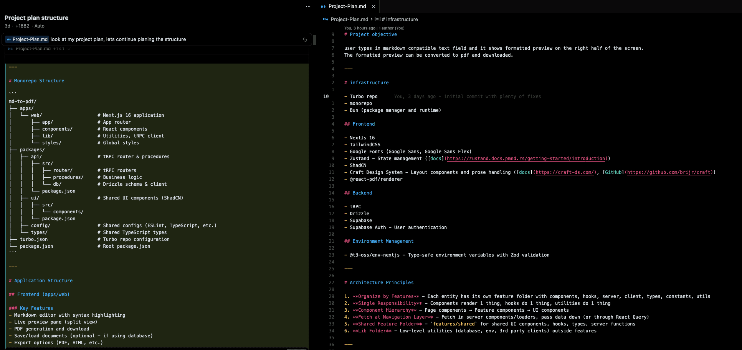This screenshot has height=350, width=742.
Task: Open the craft-ds.com docs link
Action: pyautogui.click(x=565, y=172)
